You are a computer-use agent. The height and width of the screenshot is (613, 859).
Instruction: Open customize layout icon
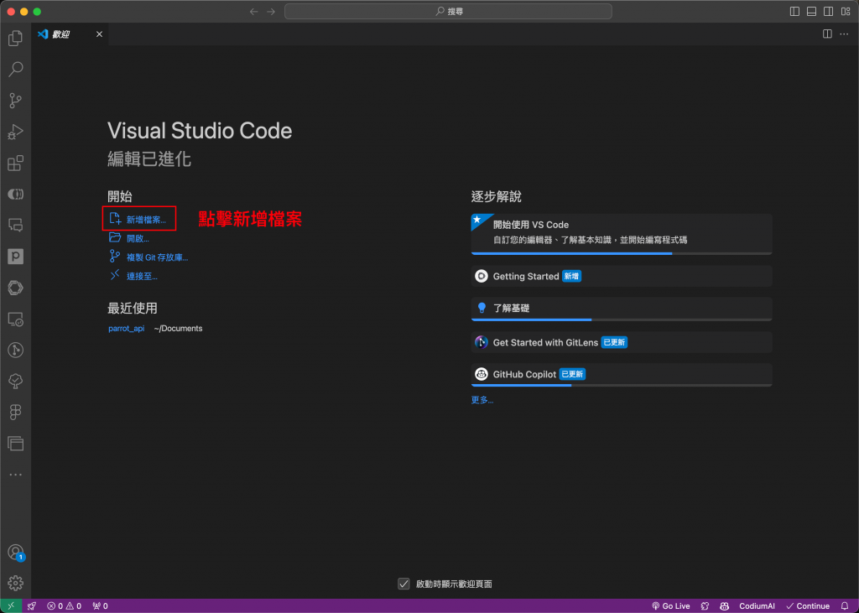846,12
